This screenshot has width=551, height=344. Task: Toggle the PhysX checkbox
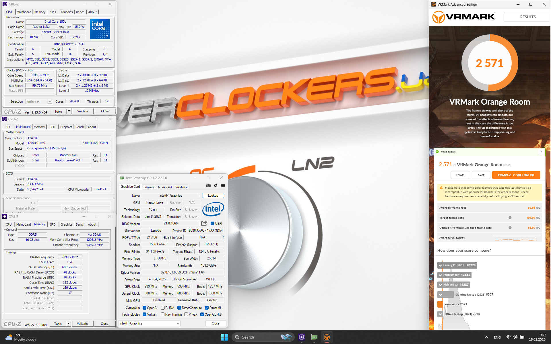(186, 314)
